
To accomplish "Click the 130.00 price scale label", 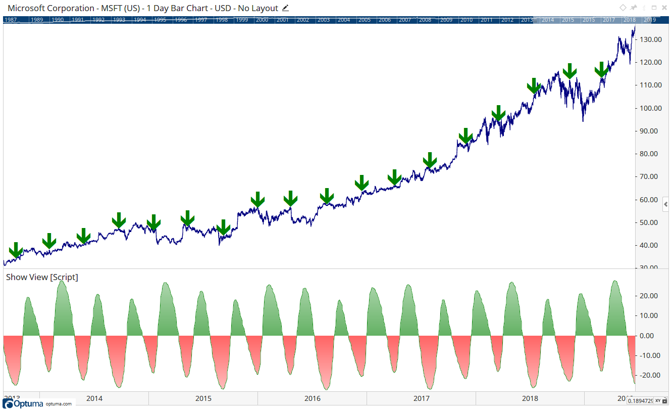I will coord(651,39).
